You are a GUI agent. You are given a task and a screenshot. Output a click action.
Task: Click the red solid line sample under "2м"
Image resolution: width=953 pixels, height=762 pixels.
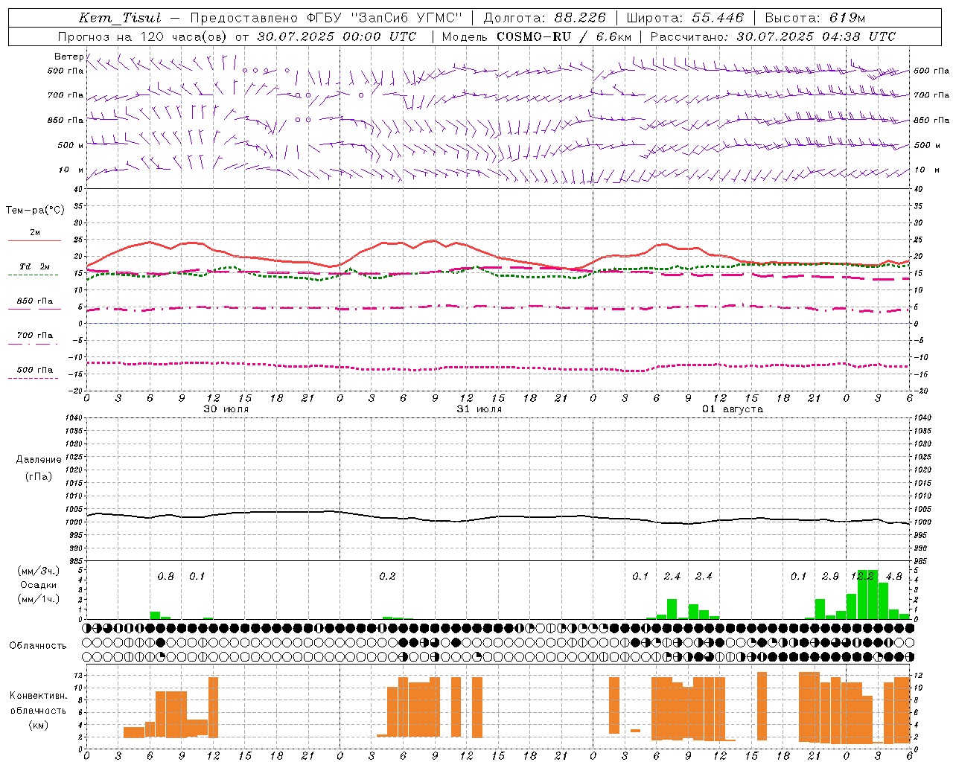(34, 241)
